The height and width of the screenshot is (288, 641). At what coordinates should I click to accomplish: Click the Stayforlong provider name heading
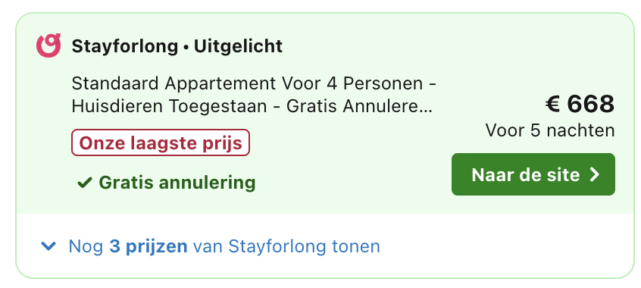point(125,46)
